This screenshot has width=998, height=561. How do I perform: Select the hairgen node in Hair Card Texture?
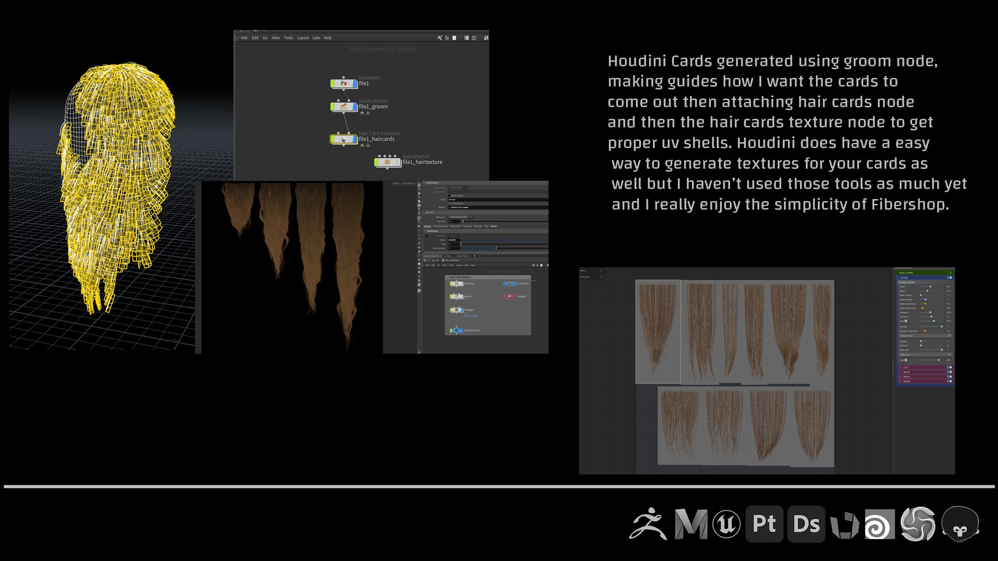456,310
